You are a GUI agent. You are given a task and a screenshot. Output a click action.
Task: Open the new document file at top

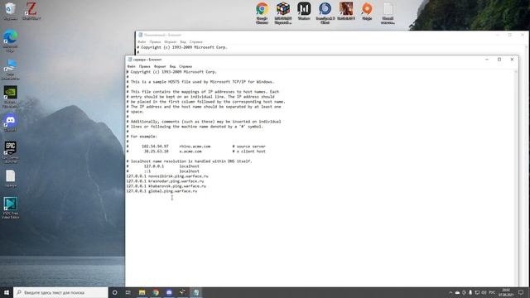tap(388, 13)
